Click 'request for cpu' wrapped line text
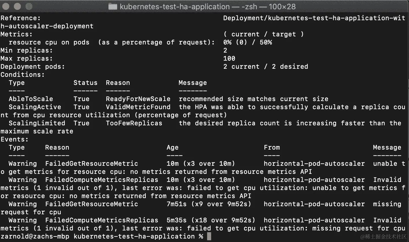Image resolution: width=409 pixels, height=242 pixels. (31, 212)
